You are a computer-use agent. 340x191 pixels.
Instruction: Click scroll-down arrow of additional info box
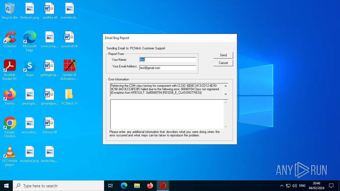[226, 127]
